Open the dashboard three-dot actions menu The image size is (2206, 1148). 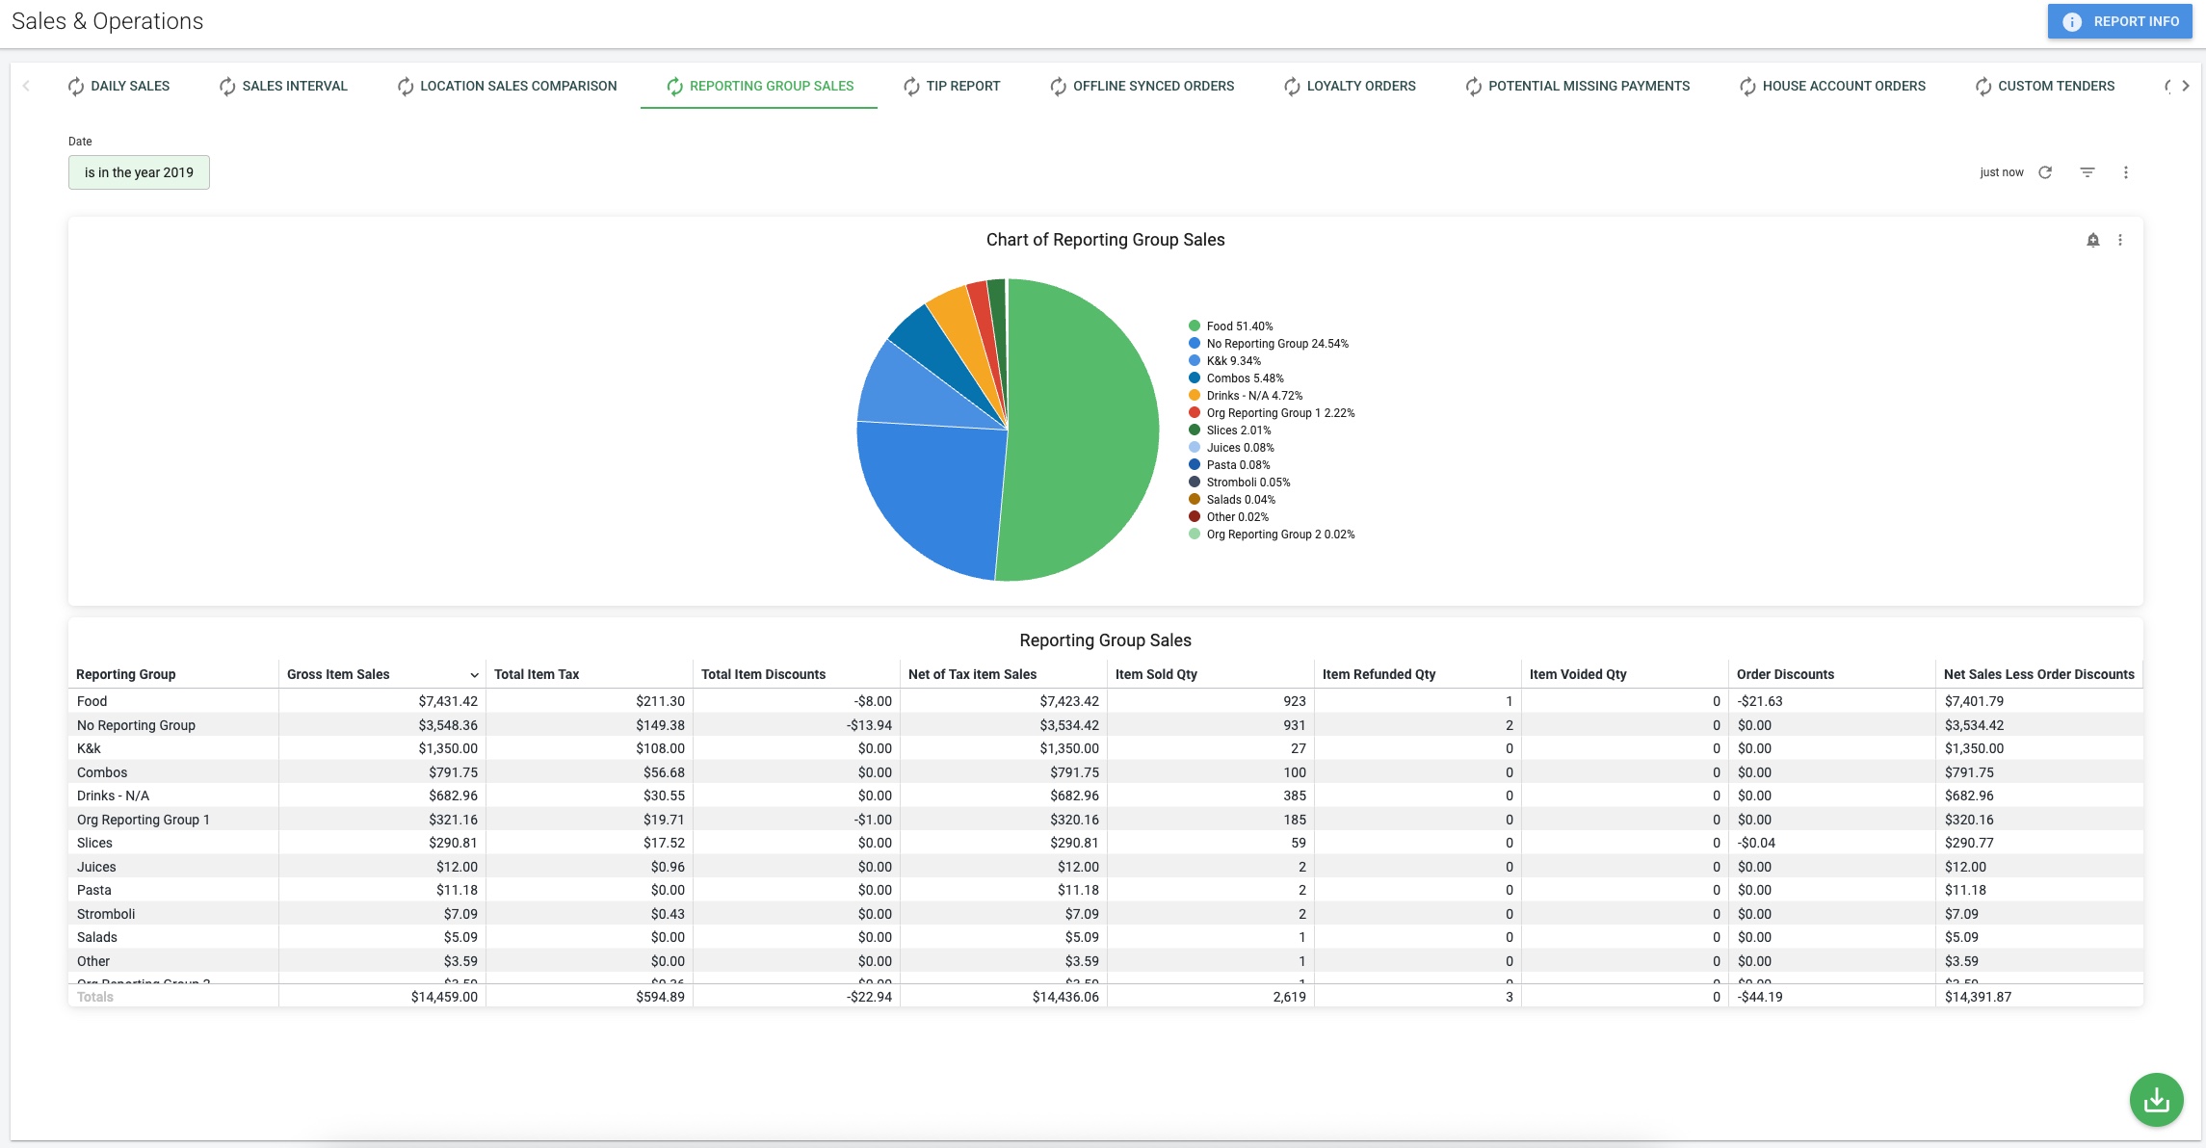[2126, 172]
